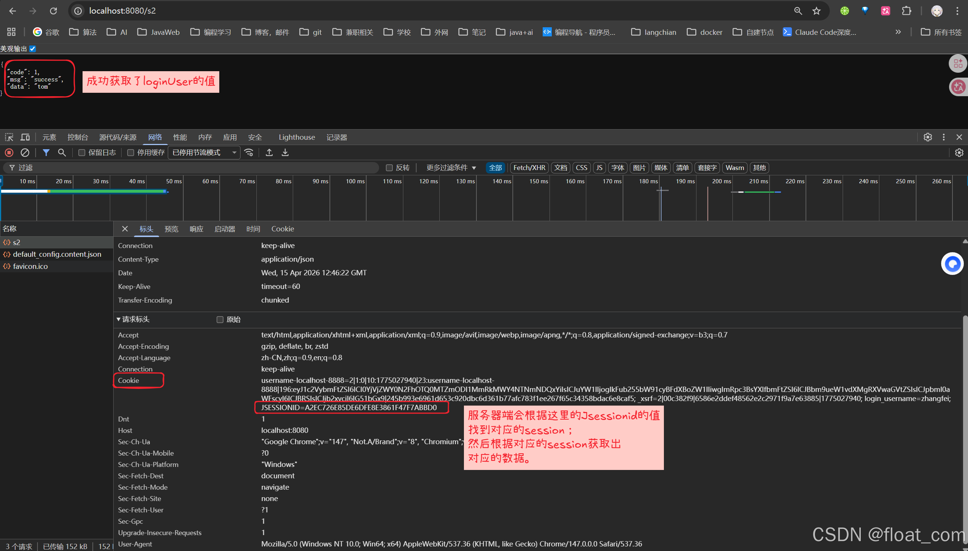
Task: Open the network search magnifier icon
Action: tap(62, 153)
